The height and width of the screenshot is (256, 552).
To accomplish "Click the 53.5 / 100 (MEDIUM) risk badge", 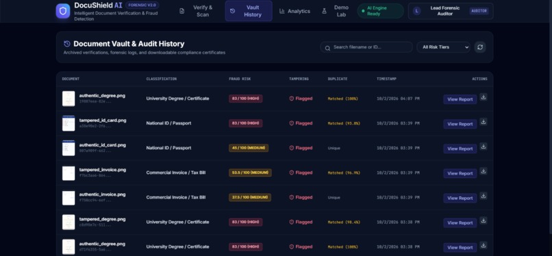I will (x=250, y=172).
